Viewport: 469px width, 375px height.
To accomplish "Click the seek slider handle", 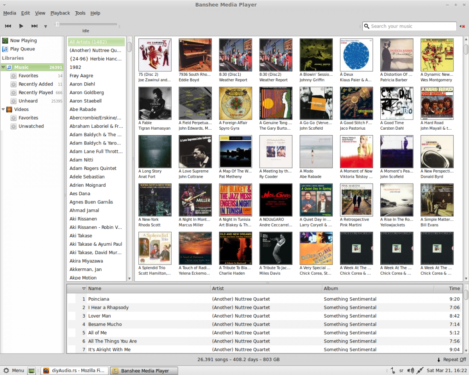I will [57, 24].
